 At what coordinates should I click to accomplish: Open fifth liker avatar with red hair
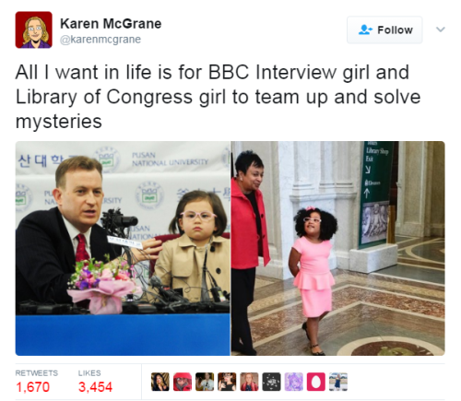tap(249, 382)
